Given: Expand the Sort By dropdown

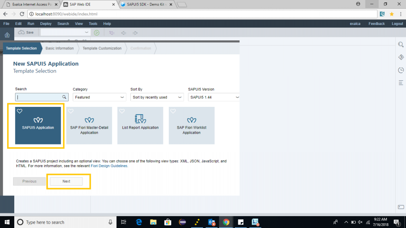Looking at the screenshot, I should pos(157,97).
